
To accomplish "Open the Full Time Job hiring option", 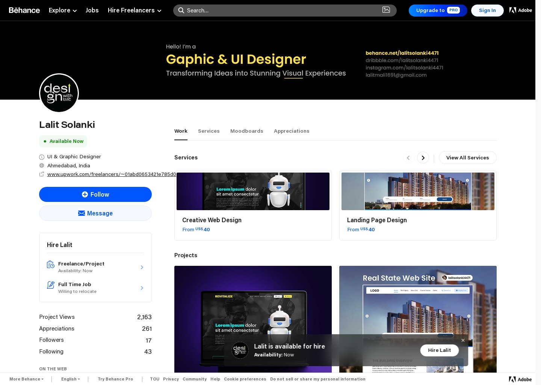I will 95,288.
